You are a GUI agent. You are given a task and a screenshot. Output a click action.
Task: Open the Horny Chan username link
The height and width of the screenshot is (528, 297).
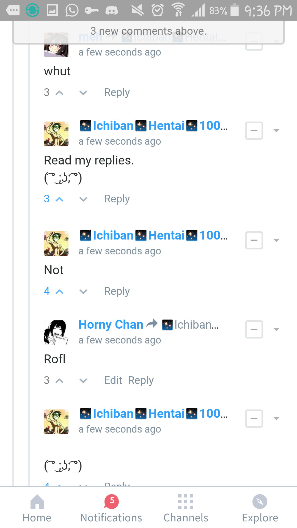coord(111,325)
